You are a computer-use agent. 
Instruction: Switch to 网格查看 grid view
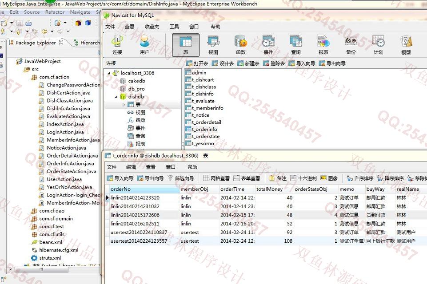point(216,178)
